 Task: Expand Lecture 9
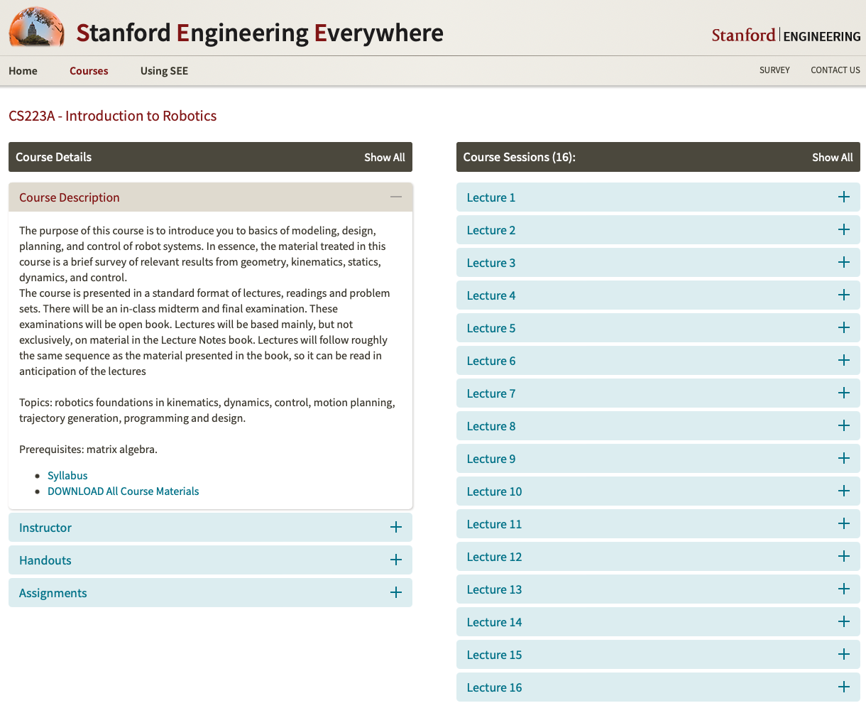point(658,459)
